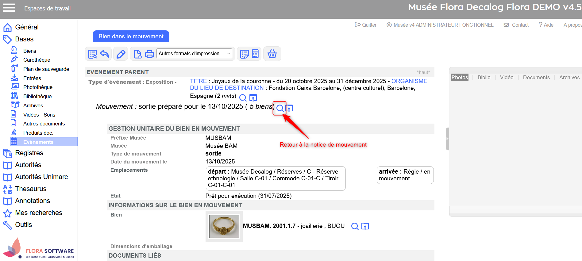
Task: Click the document print preview icon
Action: [137, 54]
